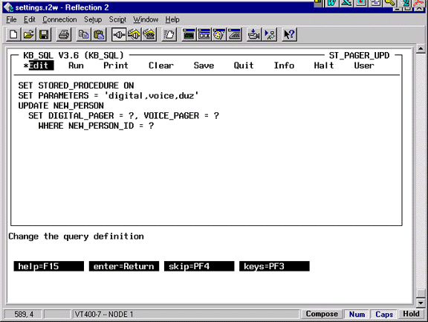Click the Print toolbar icon
The height and width of the screenshot is (322, 428).
pos(64,35)
